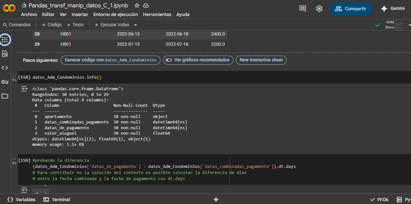Click New interactive sheet button
The image size is (411, 204).
click(261, 60)
